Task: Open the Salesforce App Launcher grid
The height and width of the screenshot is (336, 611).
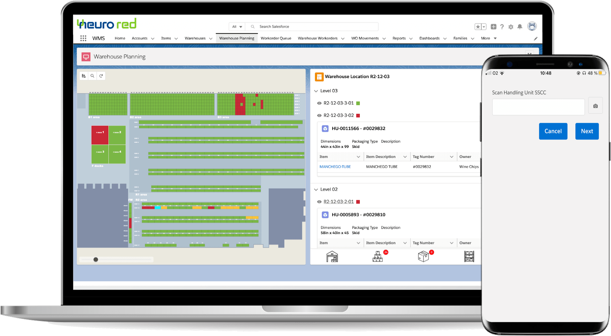Action: pyautogui.click(x=83, y=38)
